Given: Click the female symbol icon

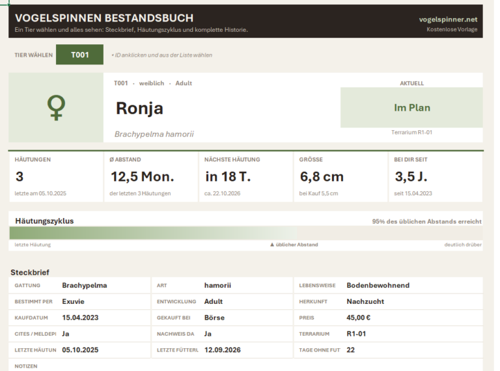Looking at the screenshot, I should 56,108.
